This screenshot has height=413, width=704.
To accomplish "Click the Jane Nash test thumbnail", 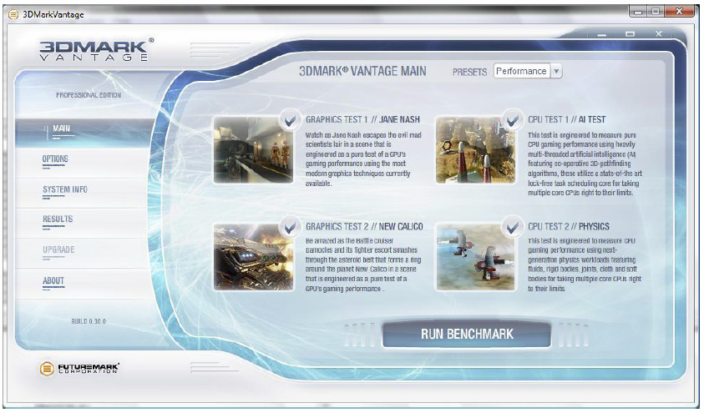I will coord(254,150).
